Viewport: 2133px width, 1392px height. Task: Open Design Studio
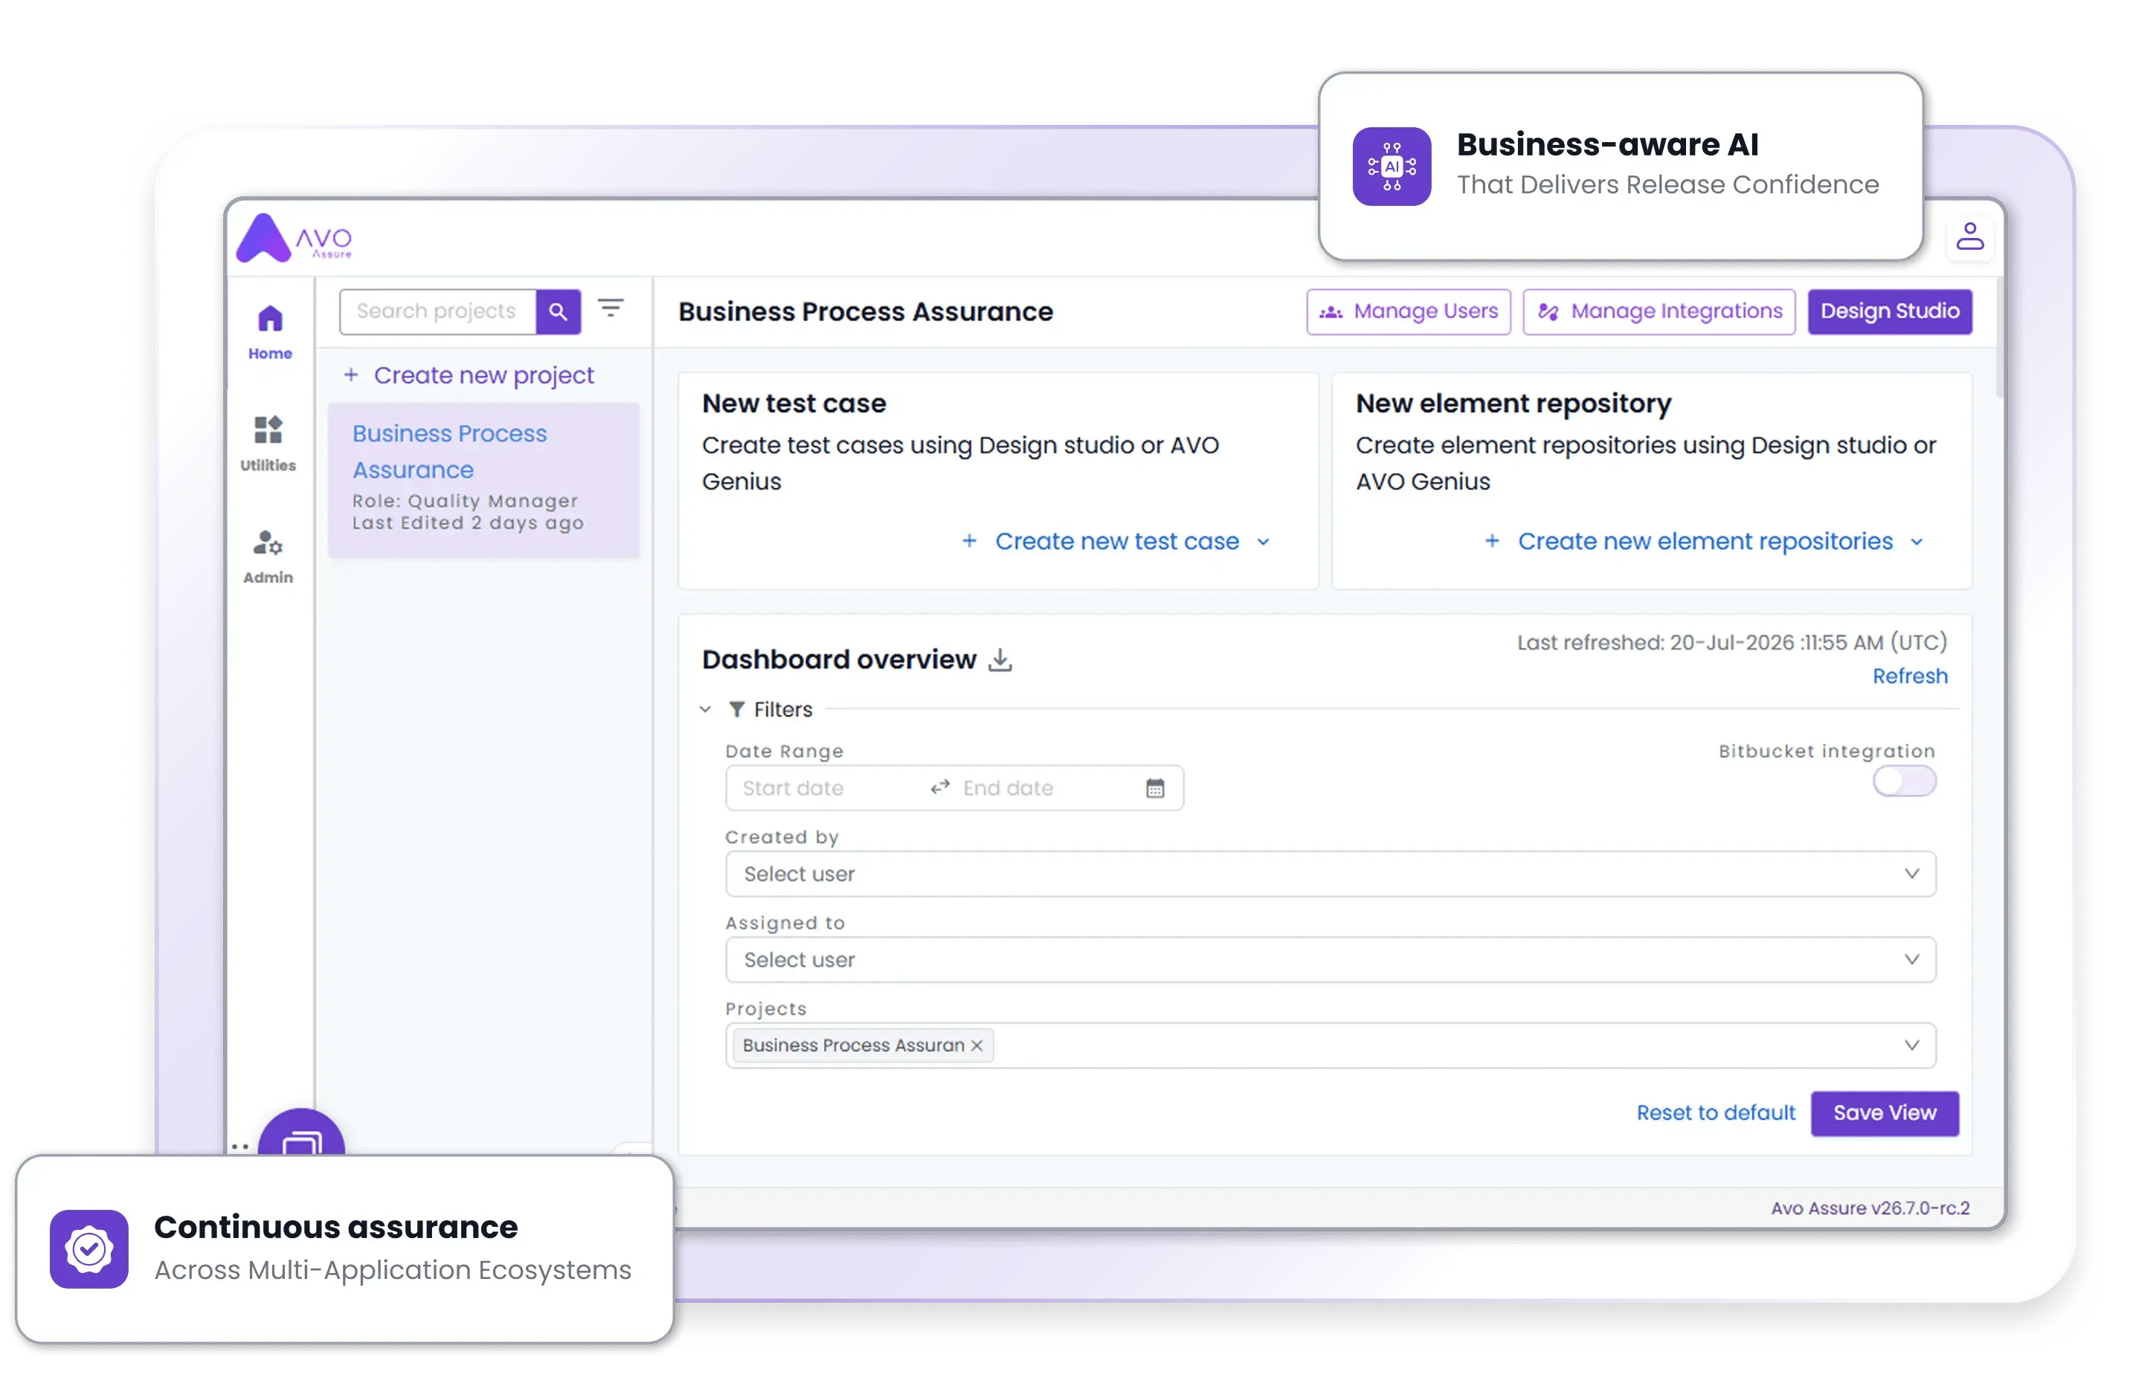[x=1889, y=311]
